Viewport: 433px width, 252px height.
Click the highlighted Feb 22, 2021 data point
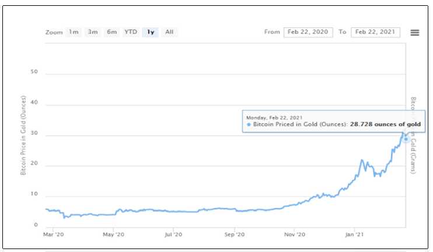(x=406, y=139)
